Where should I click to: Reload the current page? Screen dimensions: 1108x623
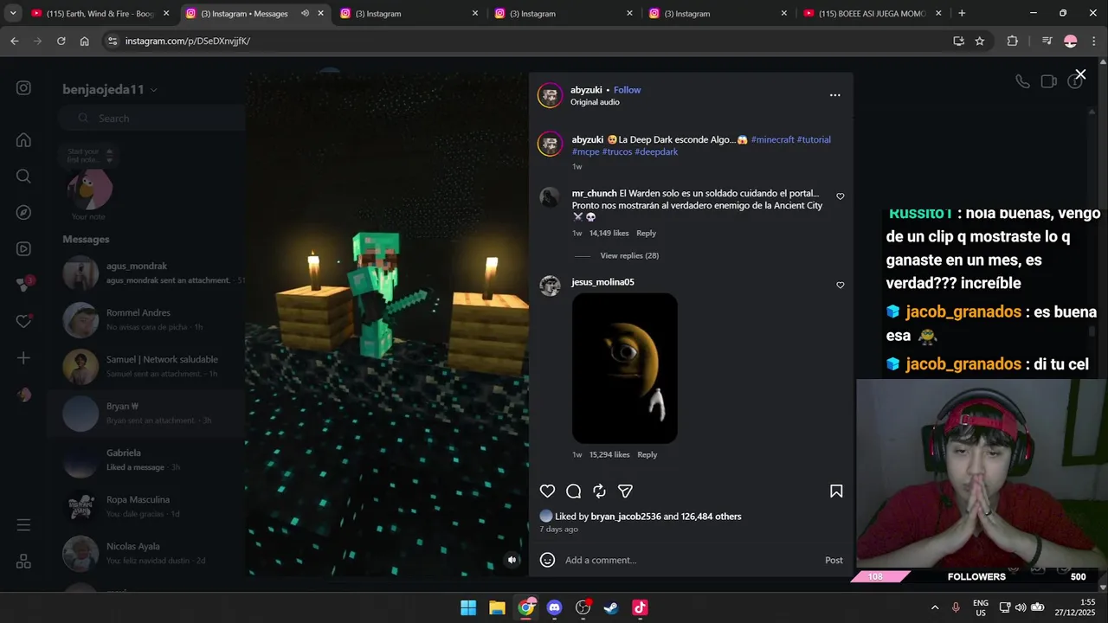point(61,41)
